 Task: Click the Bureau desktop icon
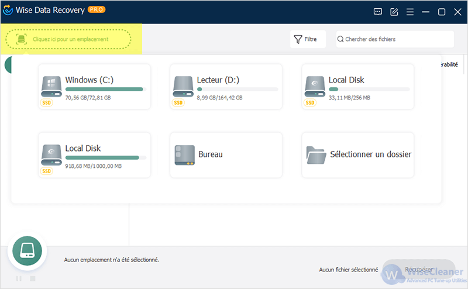(x=184, y=155)
